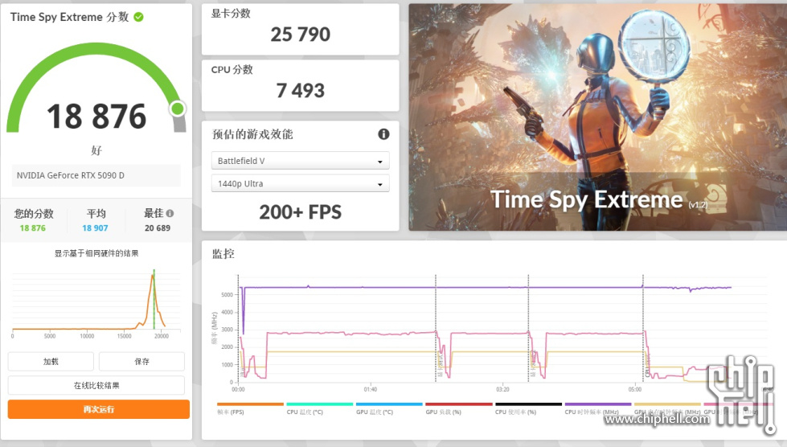Click the 好 rating label under the score
Screen dimensions: 787x447
pyautogui.click(x=96, y=150)
